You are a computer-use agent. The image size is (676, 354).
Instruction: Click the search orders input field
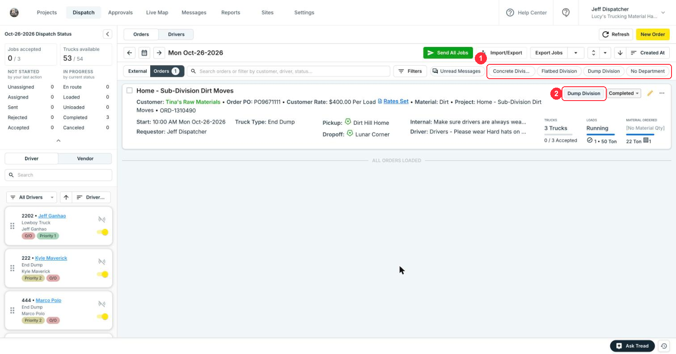click(288, 71)
